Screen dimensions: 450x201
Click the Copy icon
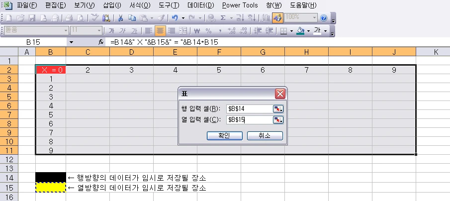(132, 18)
